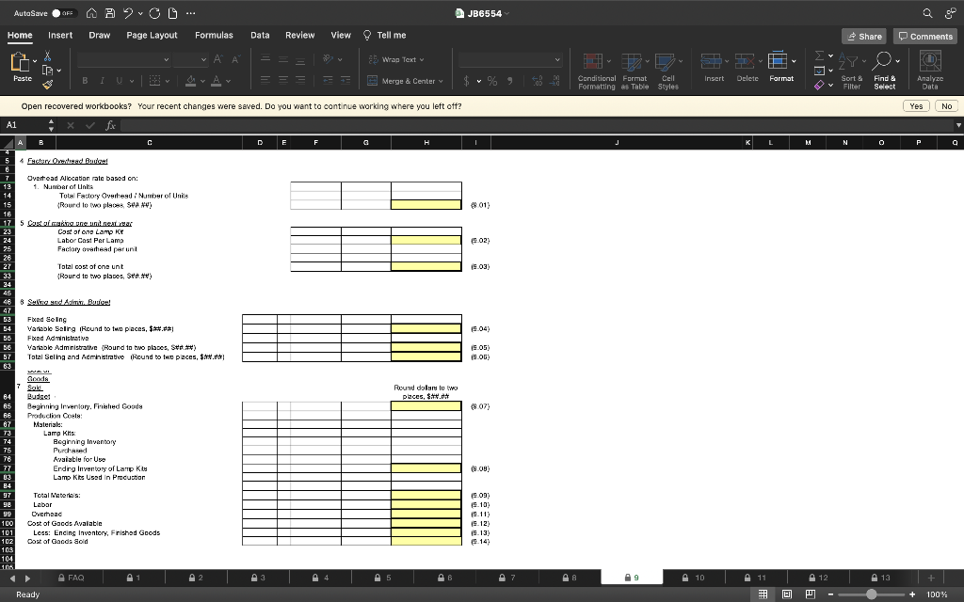The width and height of the screenshot is (964, 602).
Task: Toggle Bottom Align
Action: pos(300,59)
